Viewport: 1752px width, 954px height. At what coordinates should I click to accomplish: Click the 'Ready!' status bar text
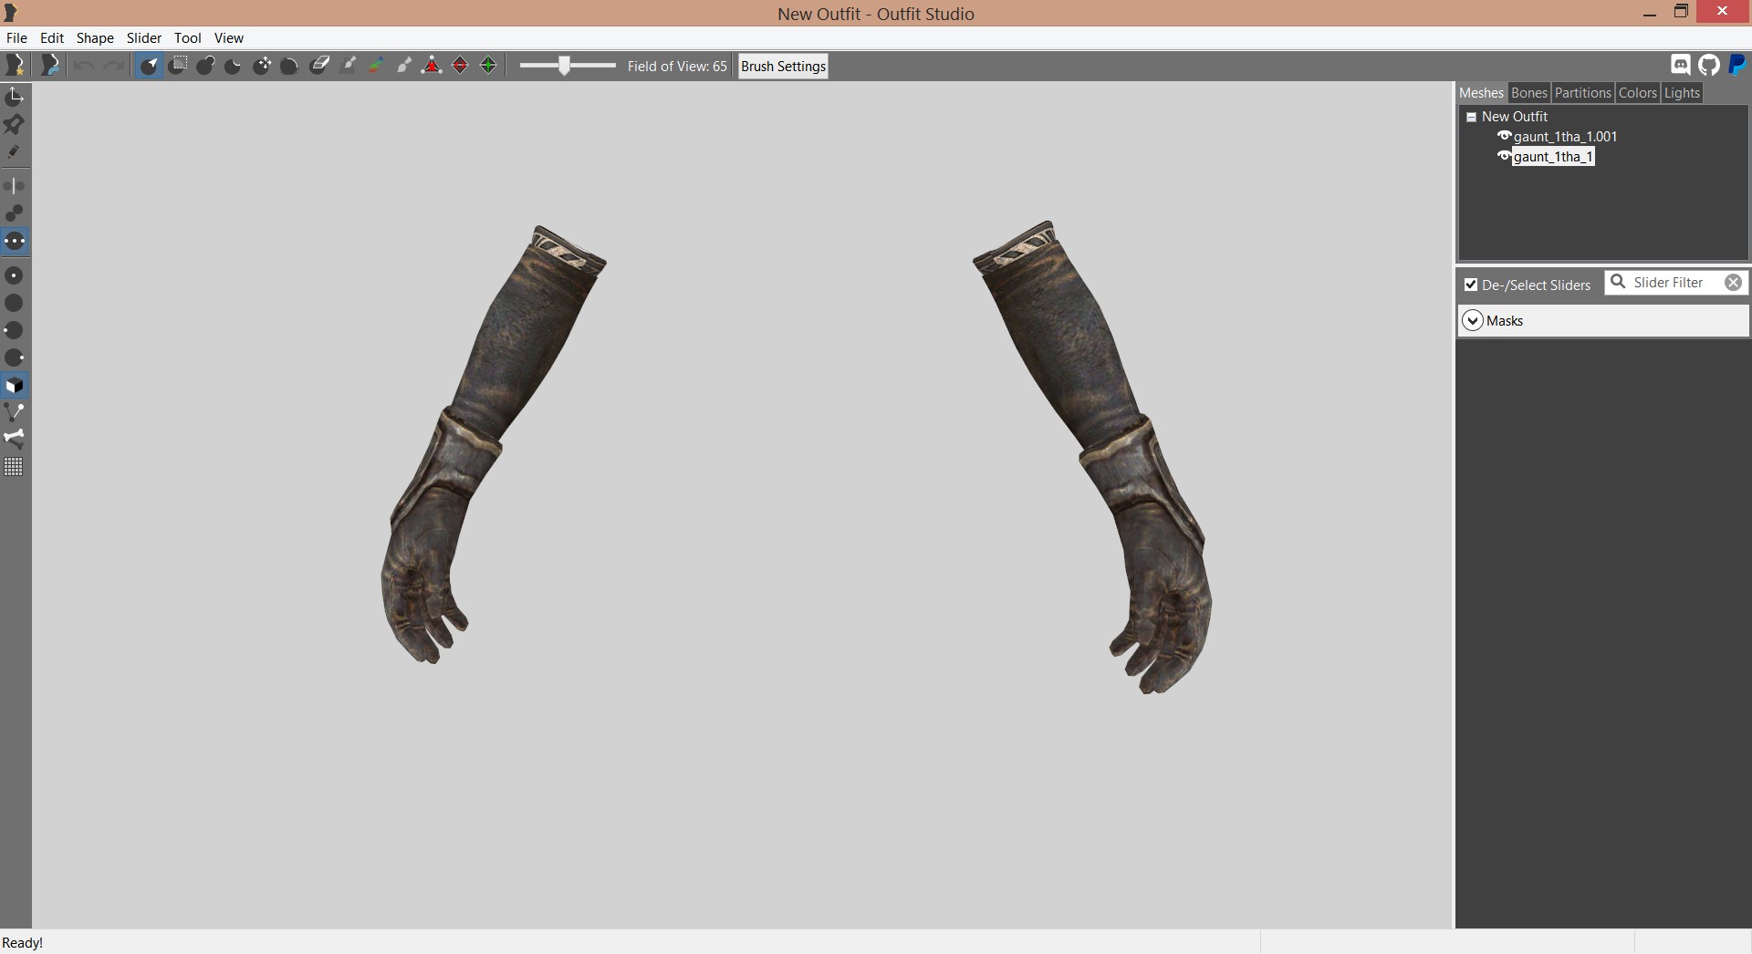(23, 943)
